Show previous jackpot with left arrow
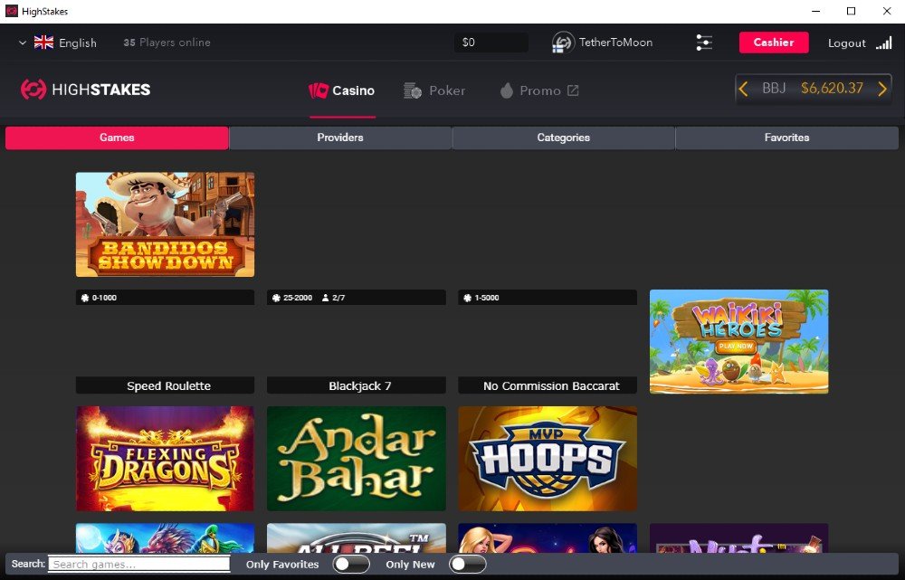This screenshot has height=580, width=905. tap(743, 89)
